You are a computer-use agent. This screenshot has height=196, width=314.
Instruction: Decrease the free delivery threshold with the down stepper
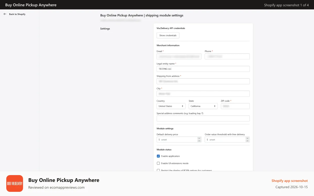coord(247,141)
